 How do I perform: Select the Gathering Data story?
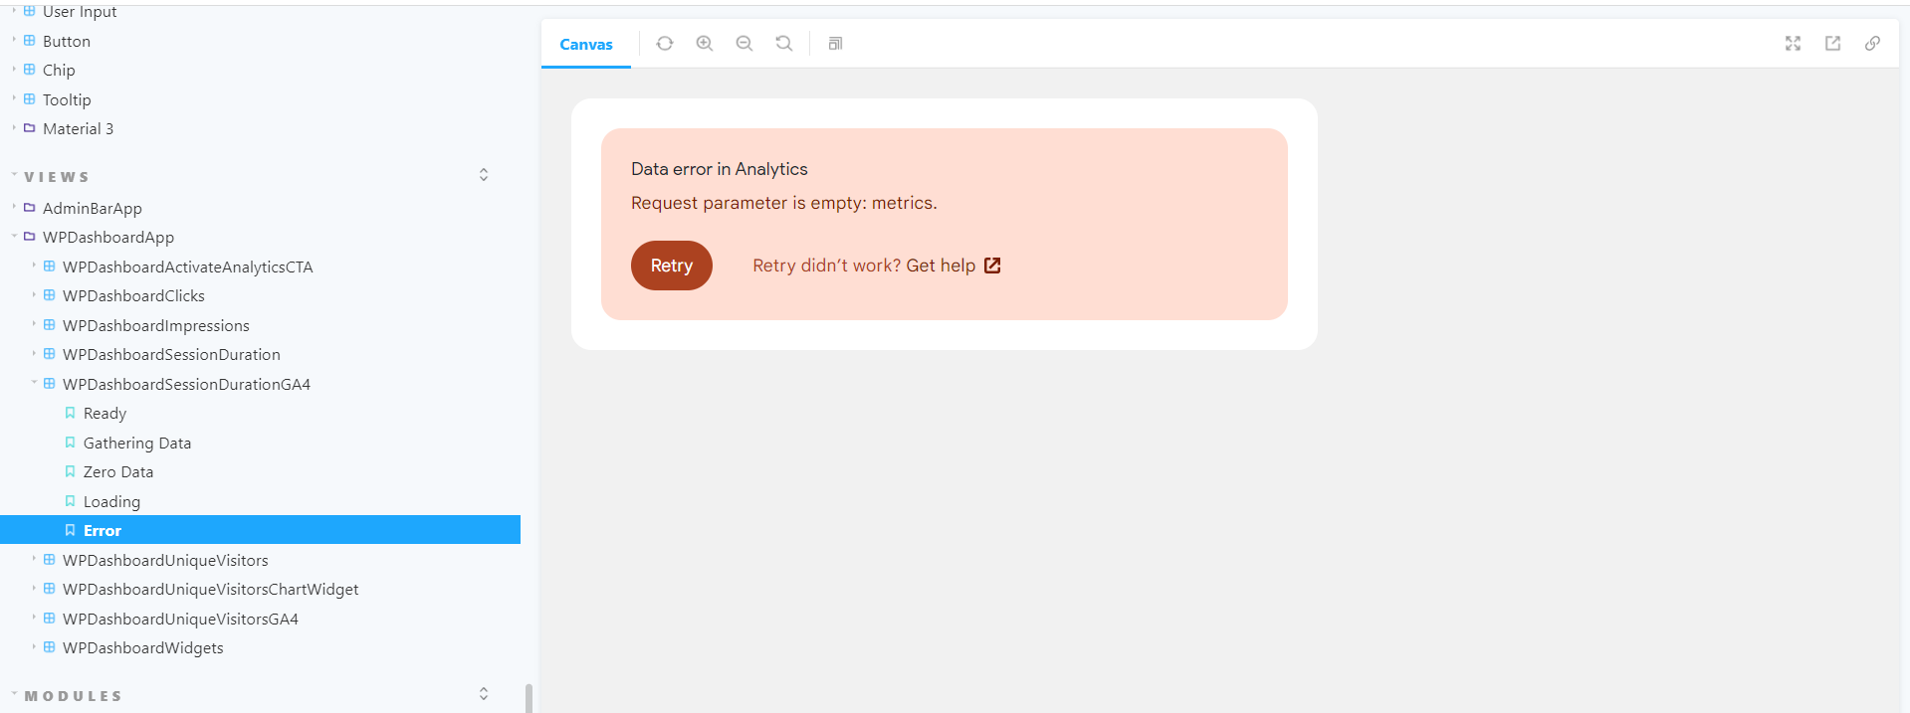click(137, 443)
